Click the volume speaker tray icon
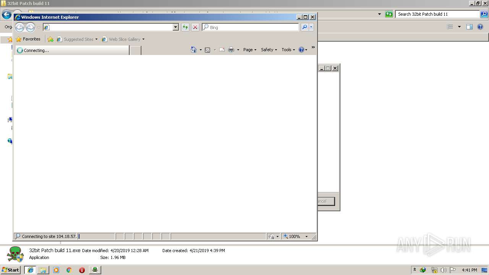The width and height of the screenshot is (489, 275). (443, 270)
